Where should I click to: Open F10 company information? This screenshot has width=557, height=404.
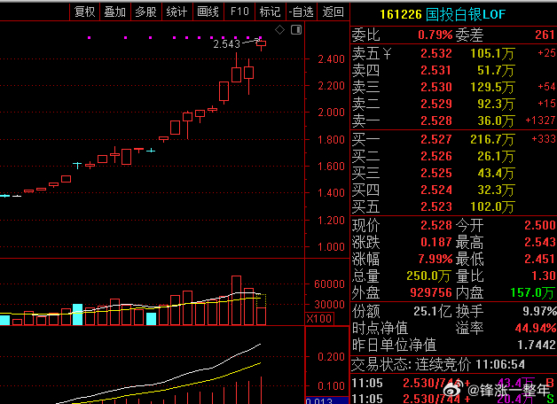(x=239, y=12)
